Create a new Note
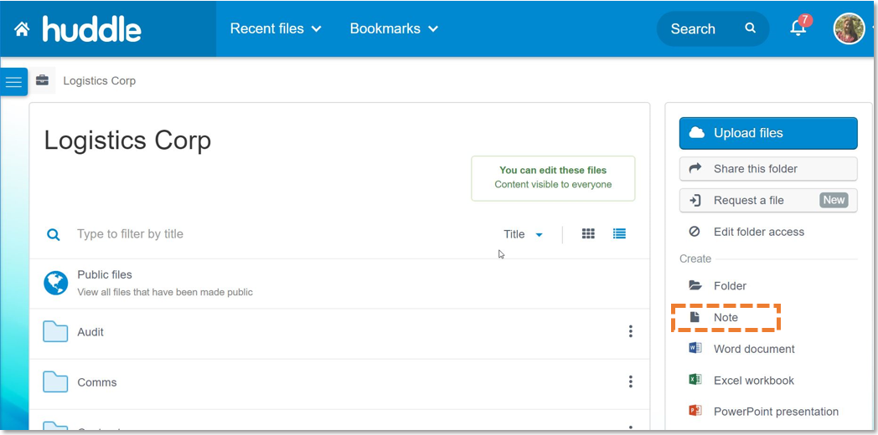The image size is (878, 435). (726, 317)
